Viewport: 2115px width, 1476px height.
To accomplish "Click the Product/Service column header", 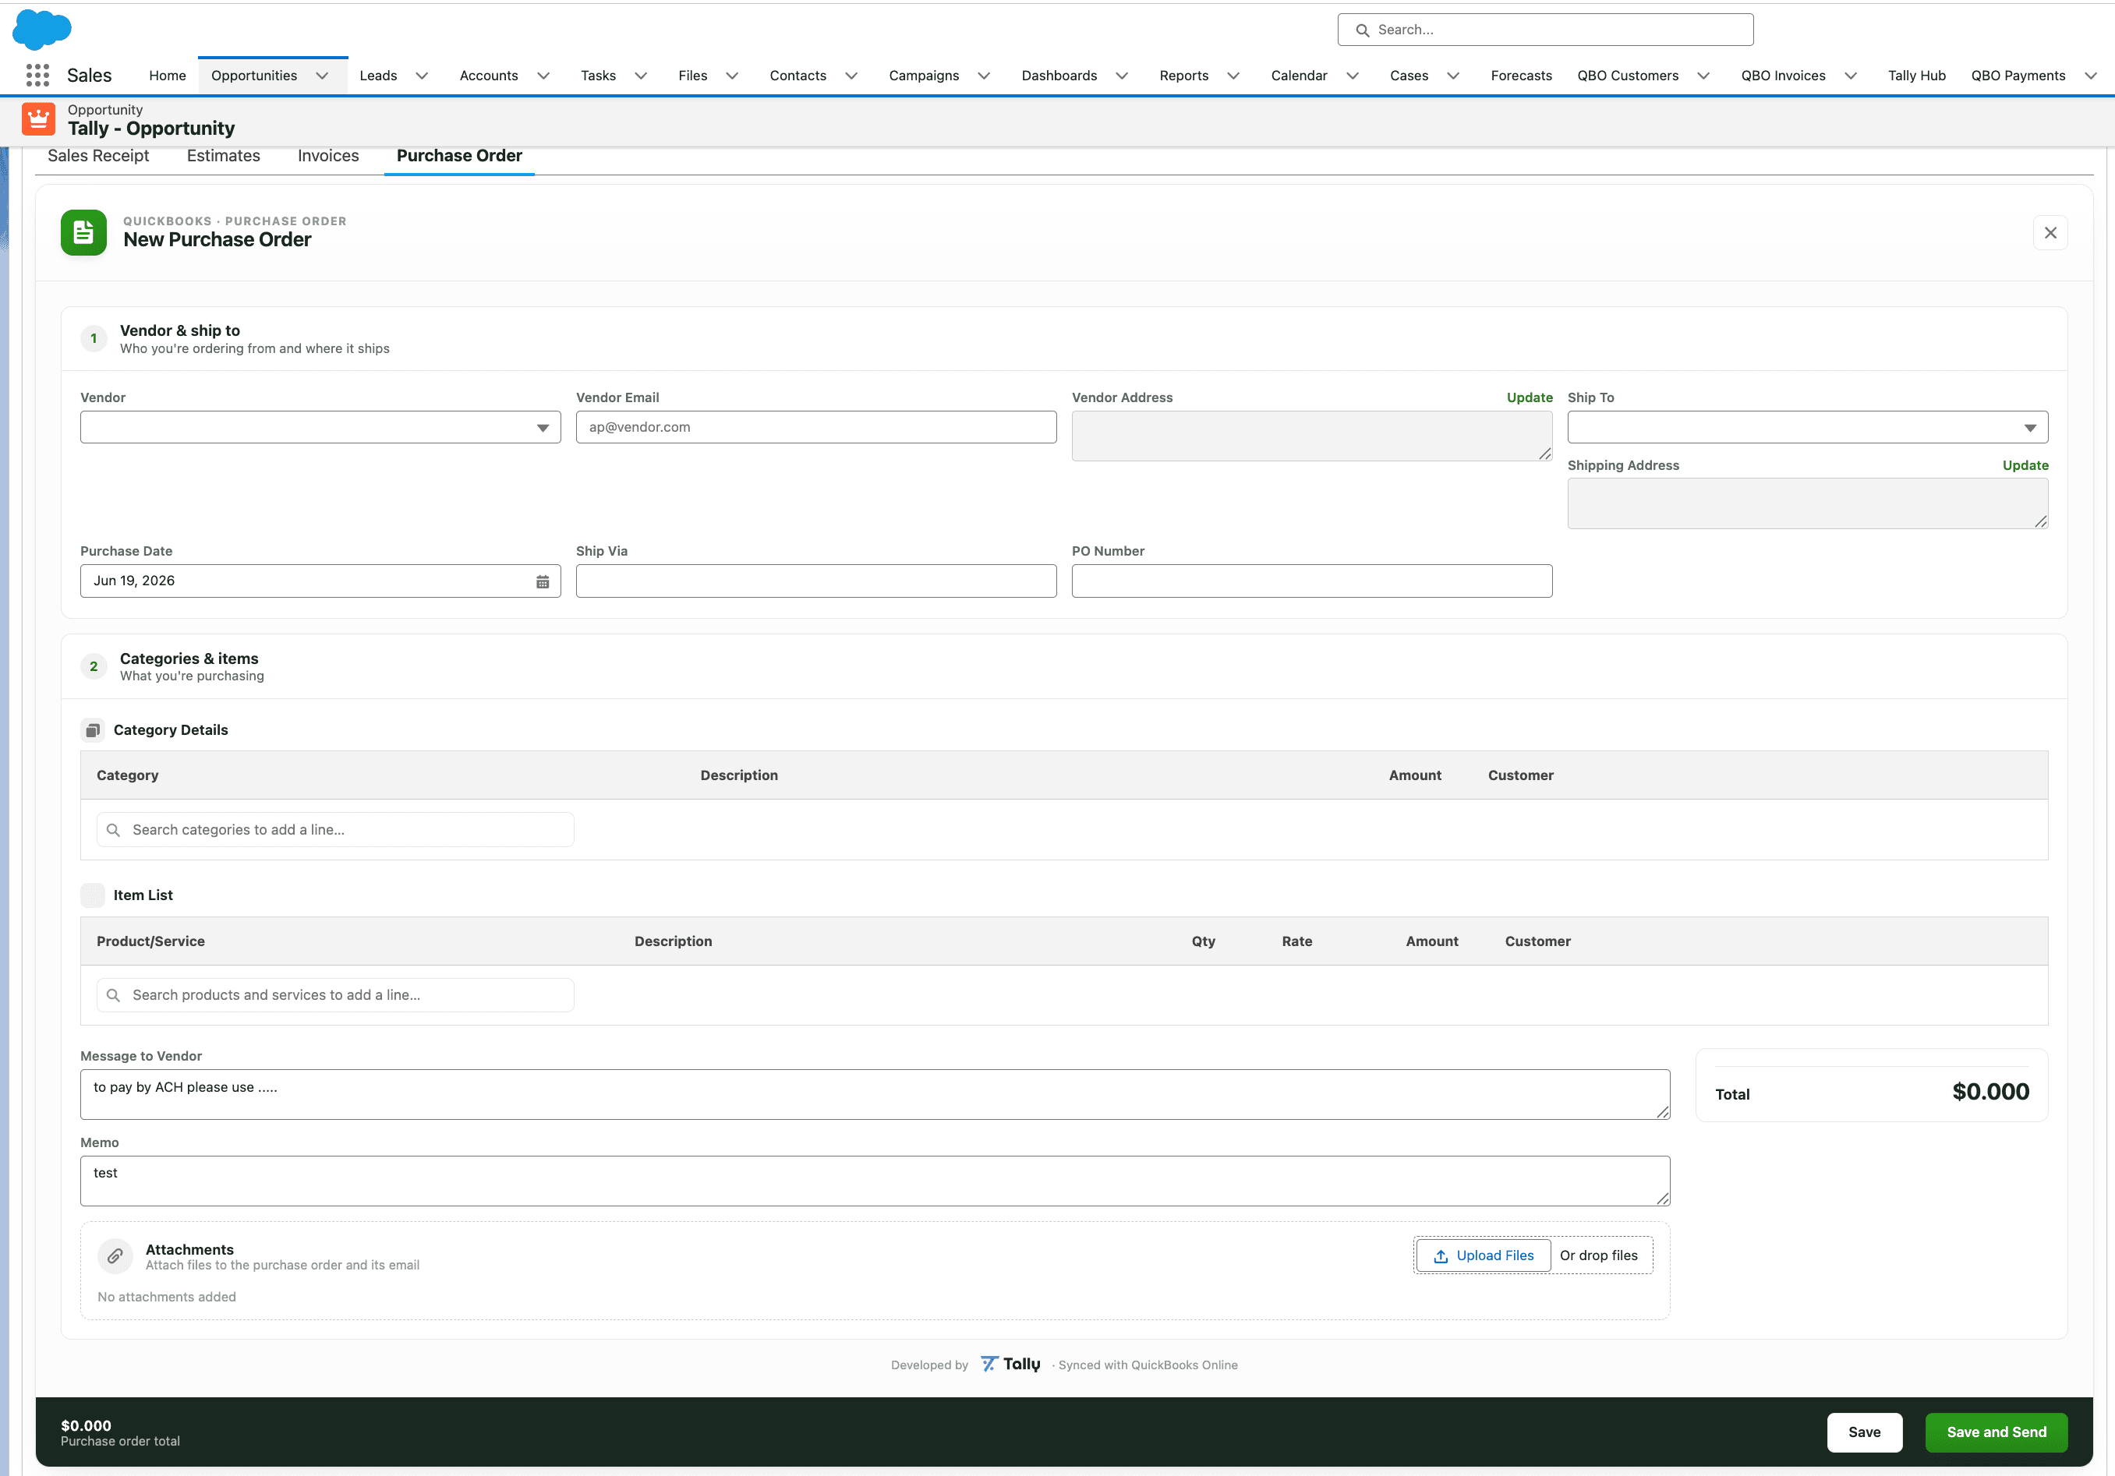I will coord(150,941).
